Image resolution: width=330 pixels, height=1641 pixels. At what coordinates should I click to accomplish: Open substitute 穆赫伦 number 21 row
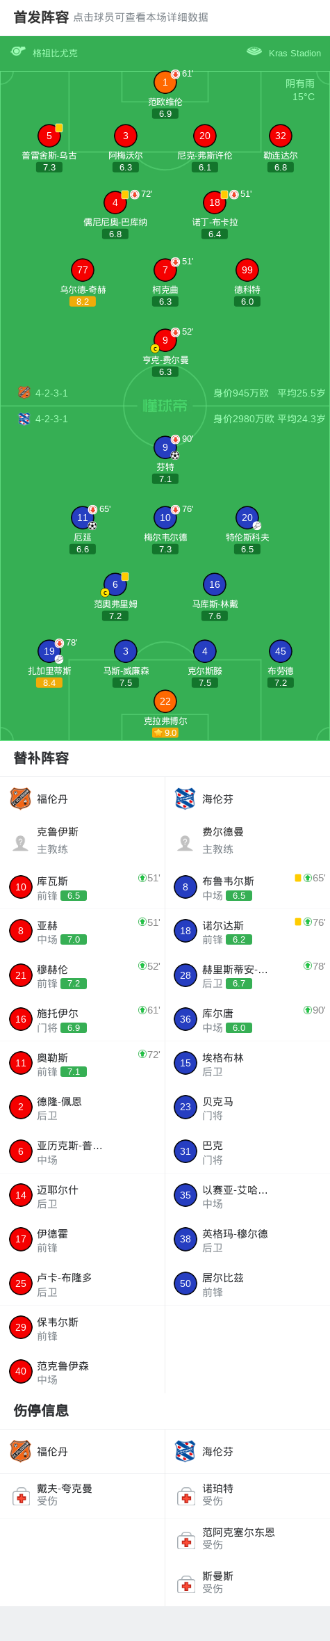click(x=82, y=975)
